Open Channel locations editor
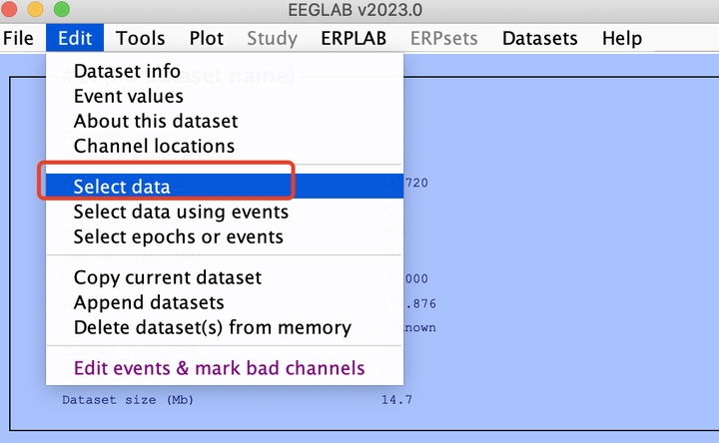 pos(154,146)
